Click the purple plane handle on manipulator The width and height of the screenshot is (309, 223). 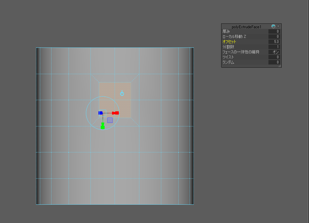pos(110,120)
